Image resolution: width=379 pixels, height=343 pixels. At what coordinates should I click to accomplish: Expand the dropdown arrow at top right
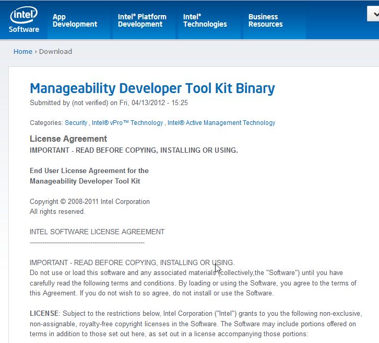tap(374, 14)
